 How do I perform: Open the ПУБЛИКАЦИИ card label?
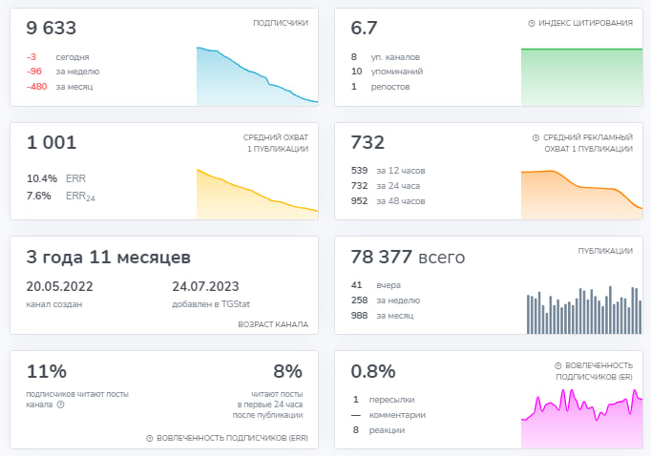605,251
